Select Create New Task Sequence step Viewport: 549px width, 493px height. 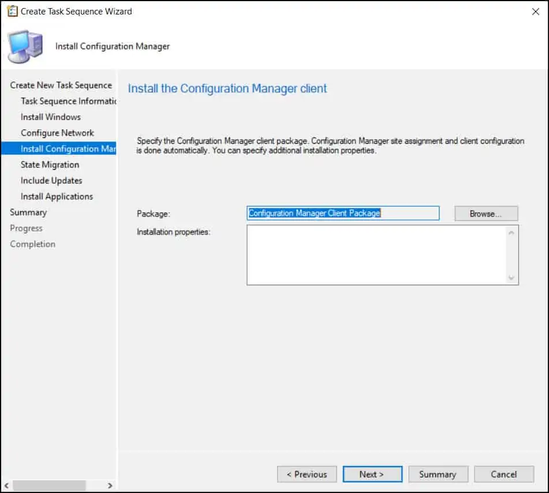tap(61, 85)
